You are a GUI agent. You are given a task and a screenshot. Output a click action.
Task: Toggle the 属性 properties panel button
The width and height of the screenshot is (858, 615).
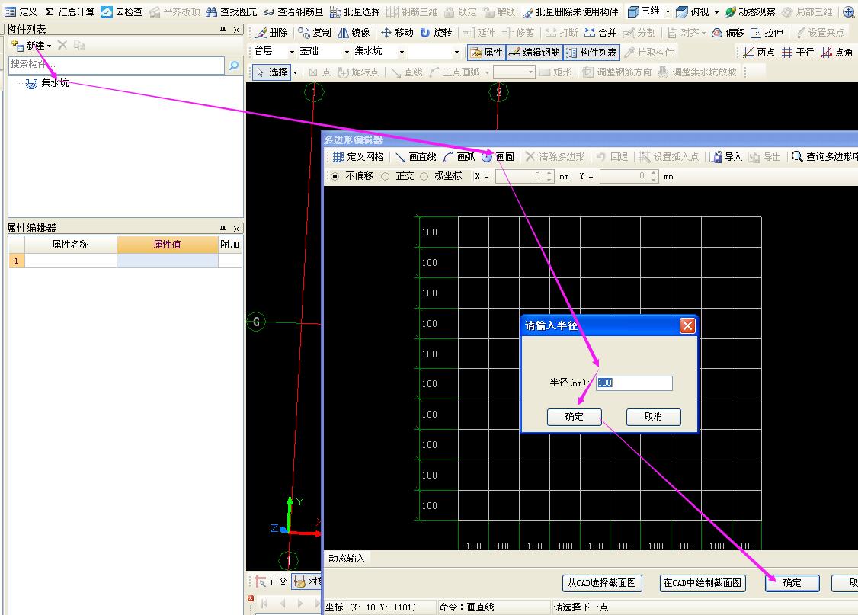pos(486,52)
